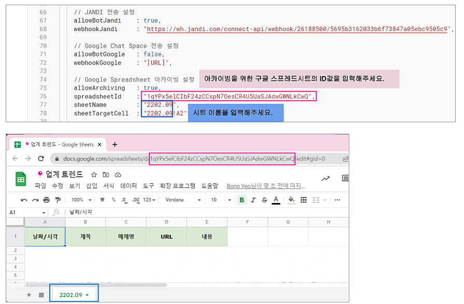Toggle bold formatting button

click(242, 200)
